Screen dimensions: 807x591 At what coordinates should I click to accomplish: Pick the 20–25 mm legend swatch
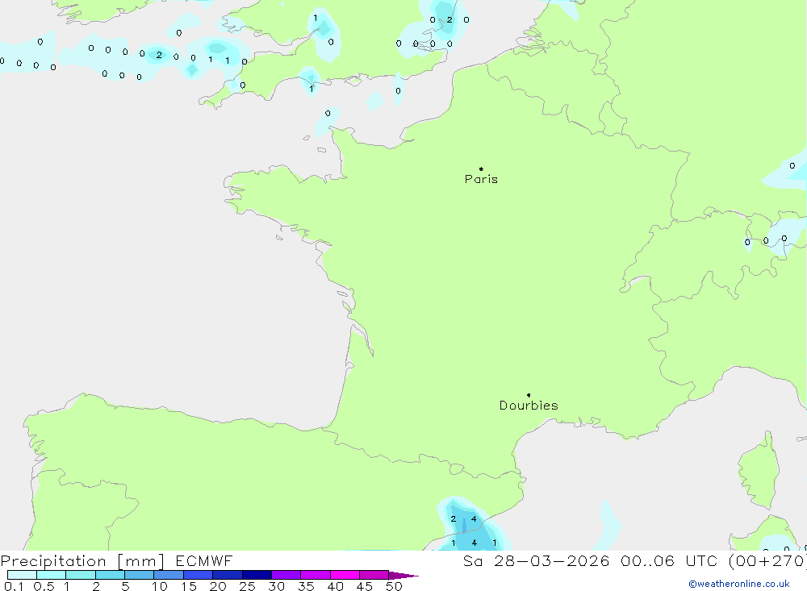228,575
